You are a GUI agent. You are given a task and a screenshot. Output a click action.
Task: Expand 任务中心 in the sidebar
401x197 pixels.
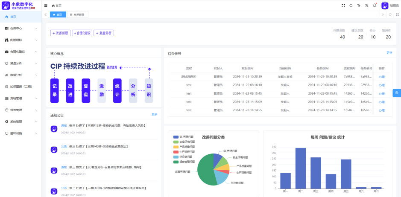point(20,28)
